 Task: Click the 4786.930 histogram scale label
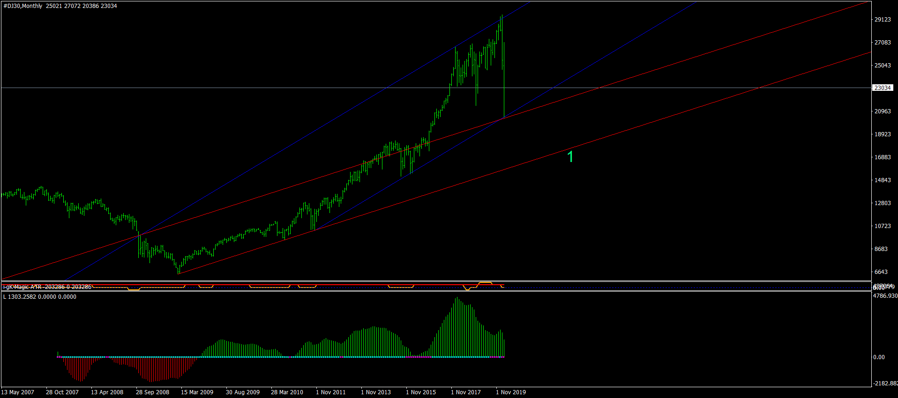click(x=885, y=296)
